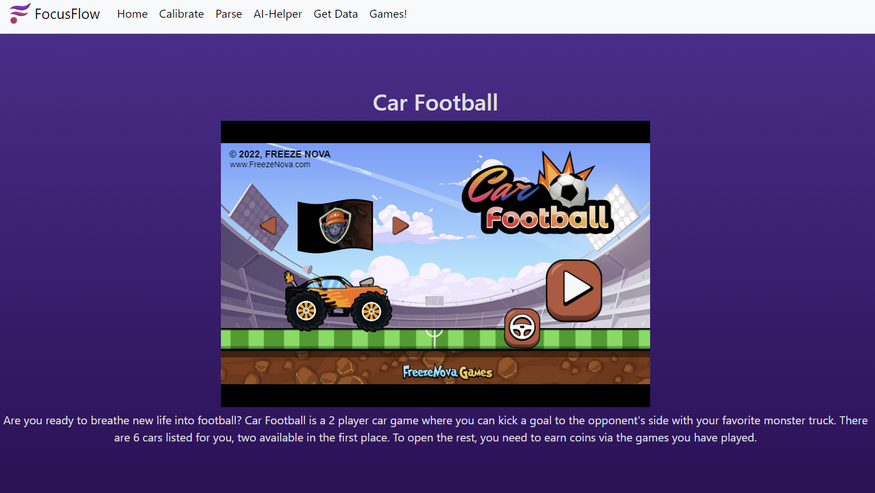Open the FocusFlow brand link

pyautogui.click(x=55, y=14)
